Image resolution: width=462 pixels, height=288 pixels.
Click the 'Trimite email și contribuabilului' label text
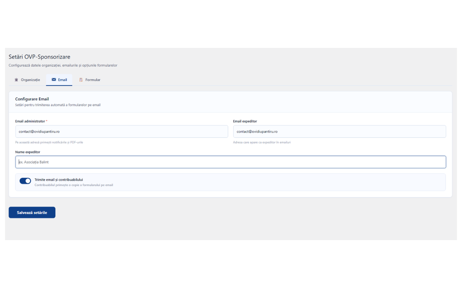(59, 180)
